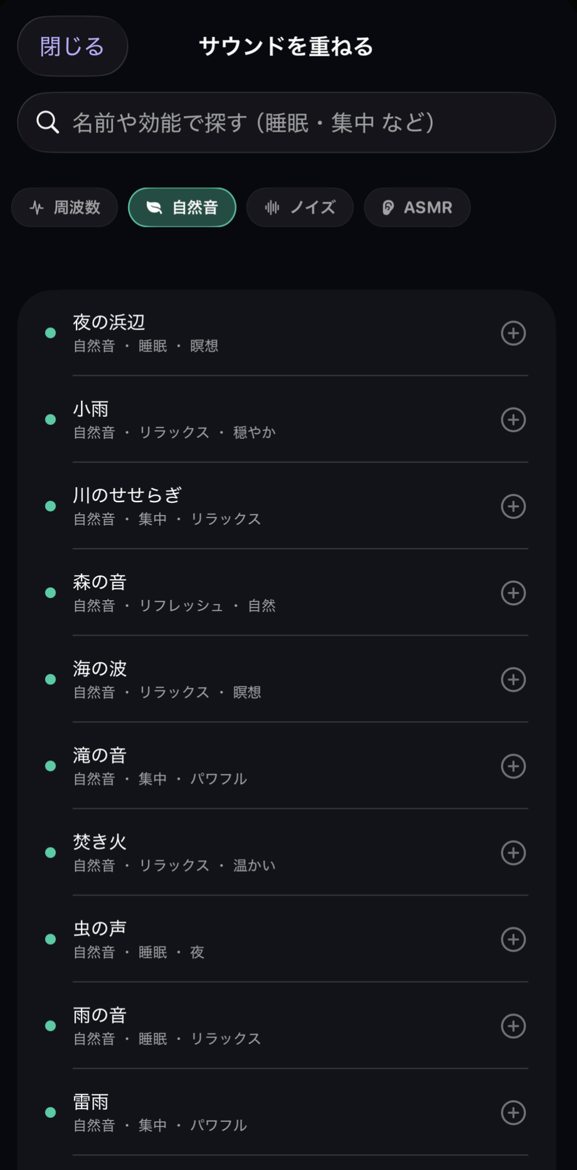Add 川のせせらぎ with its plus icon
The image size is (577, 1170).
(x=513, y=507)
